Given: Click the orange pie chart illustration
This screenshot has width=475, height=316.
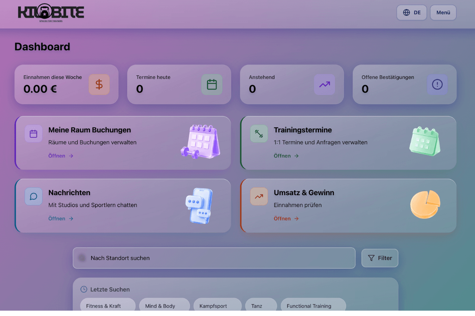Looking at the screenshot, I should (x=425, y=204).
